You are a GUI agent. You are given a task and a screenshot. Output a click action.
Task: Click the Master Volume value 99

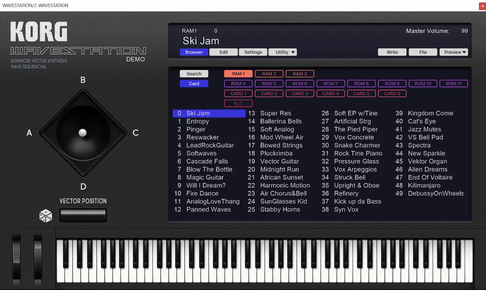coord(464,31)
